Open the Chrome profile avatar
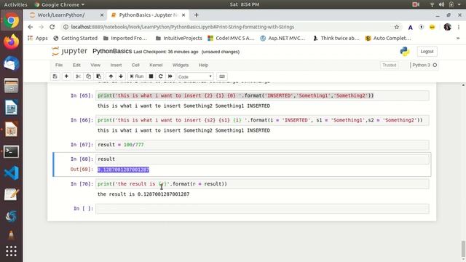 click(x=447, y=27)
